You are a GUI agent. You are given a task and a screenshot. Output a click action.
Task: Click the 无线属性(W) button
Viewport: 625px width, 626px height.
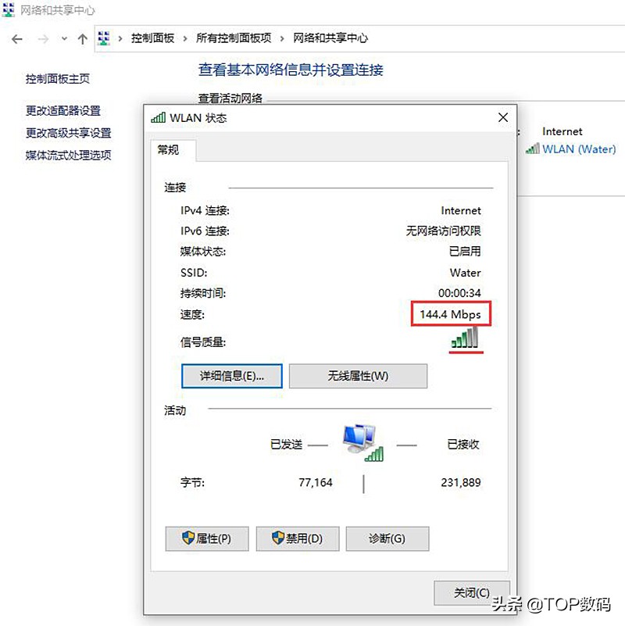point(358,376)
